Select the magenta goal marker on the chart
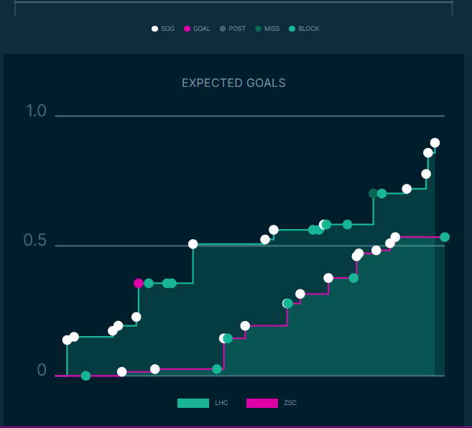472x428 pixels. [139, 283]
